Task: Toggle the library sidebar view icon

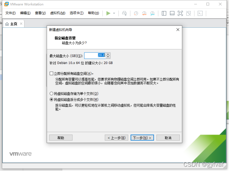Action: click(164, 13)
